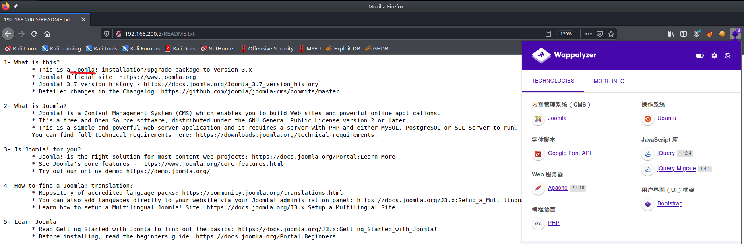Click the jQuery 1.12.4 row icon
This screenshot has width=744, height=244.
[x=648, y=154]
